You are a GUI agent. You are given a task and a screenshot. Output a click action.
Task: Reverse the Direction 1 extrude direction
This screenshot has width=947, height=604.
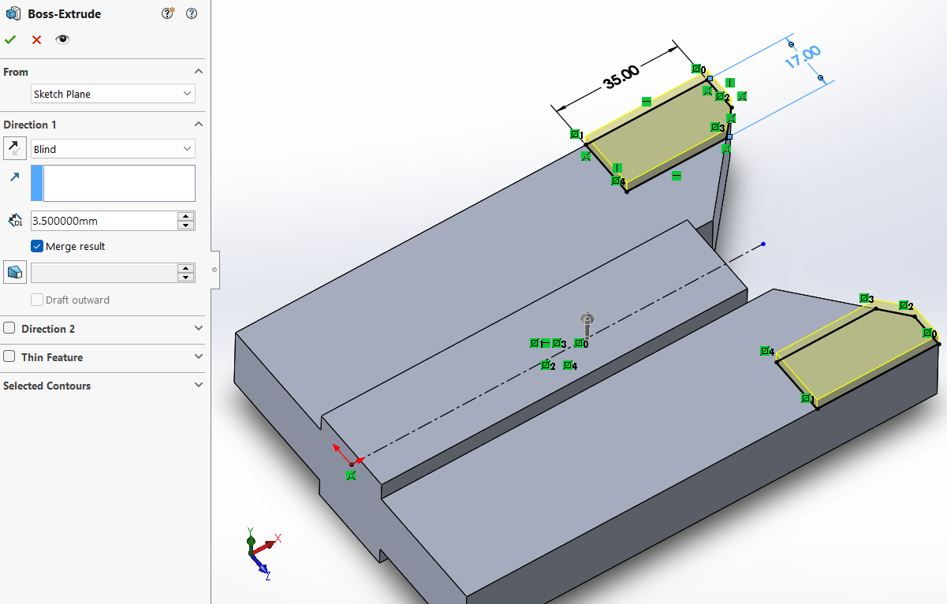(x=15, y=148)
